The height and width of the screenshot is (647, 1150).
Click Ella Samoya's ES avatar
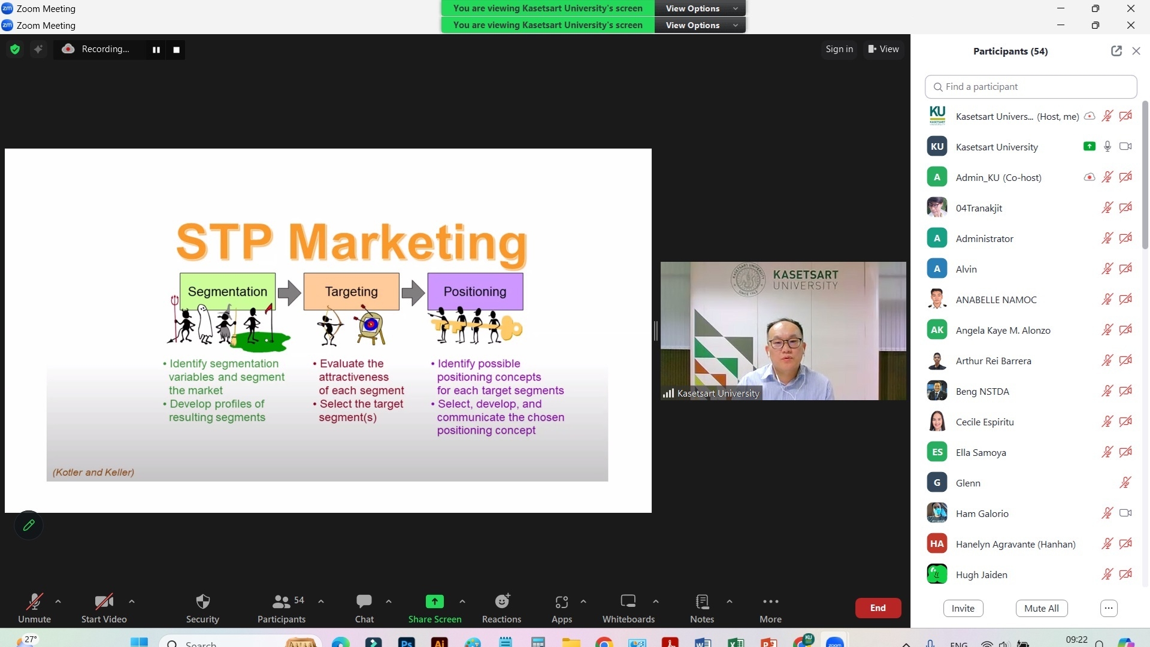tap(937, 452)
